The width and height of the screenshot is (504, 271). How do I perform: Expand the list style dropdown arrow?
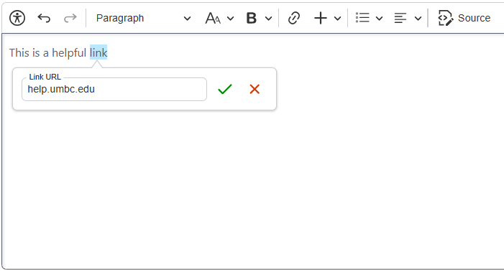click(380, 18)
